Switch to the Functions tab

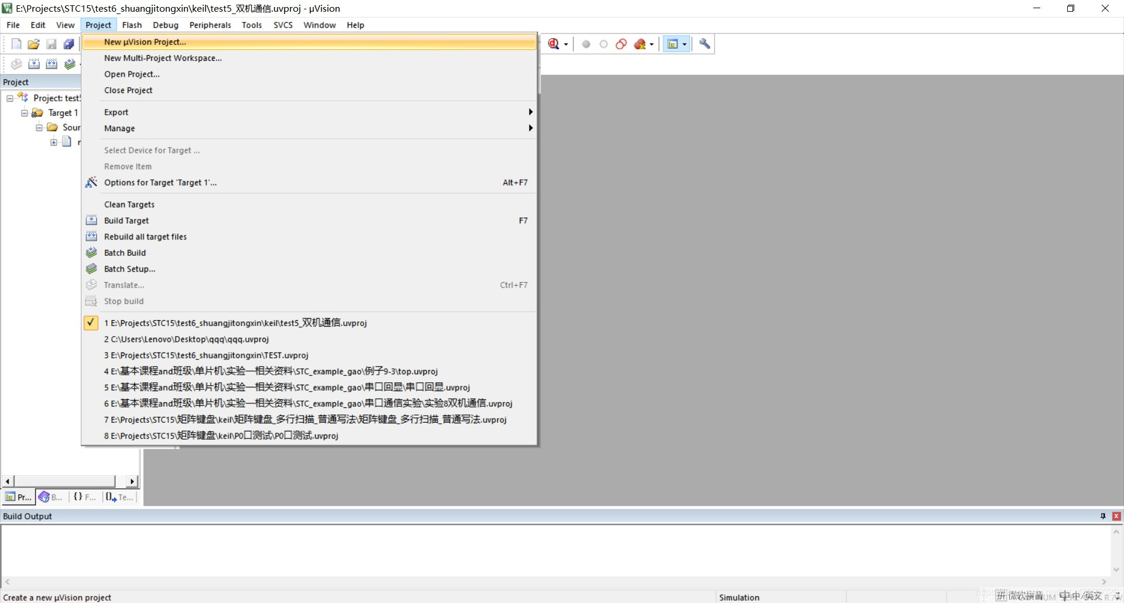85,497
